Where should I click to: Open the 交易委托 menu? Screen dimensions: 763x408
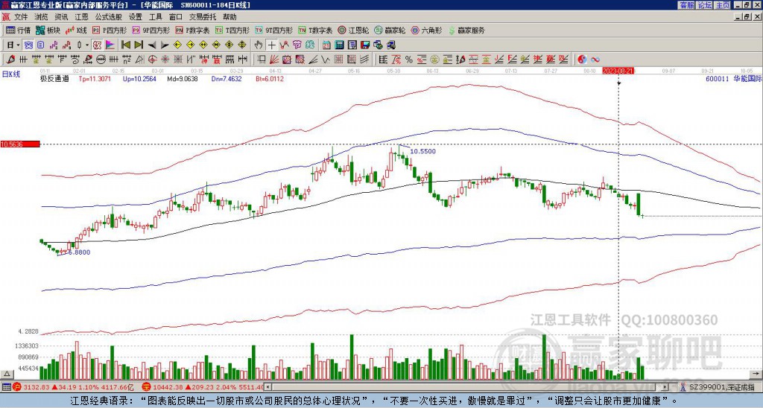(203, 16)
